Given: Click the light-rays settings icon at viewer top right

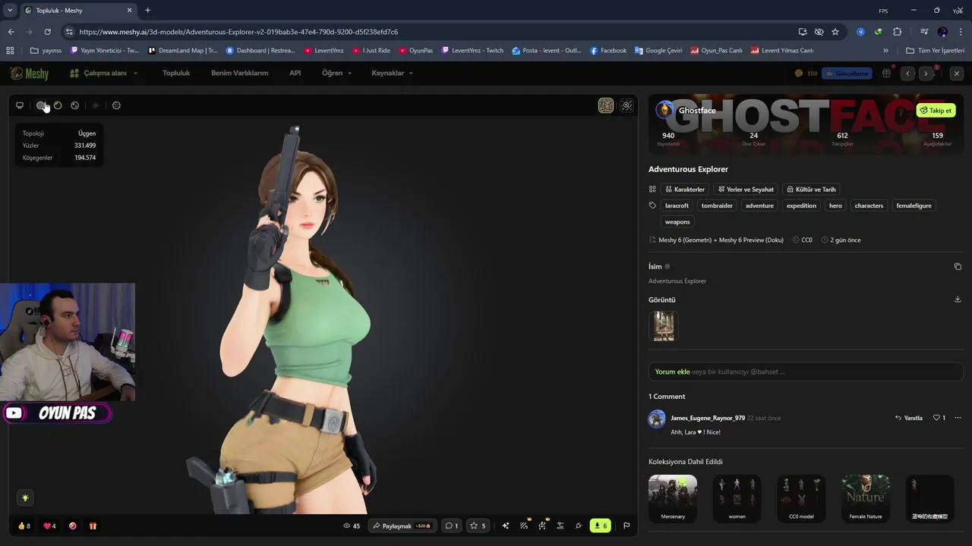Looking at the screenshot, I should pos(626,105).
